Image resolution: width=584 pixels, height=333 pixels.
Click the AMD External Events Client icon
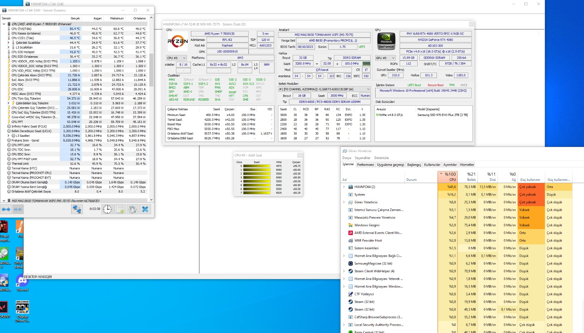(x=350, y=233)
